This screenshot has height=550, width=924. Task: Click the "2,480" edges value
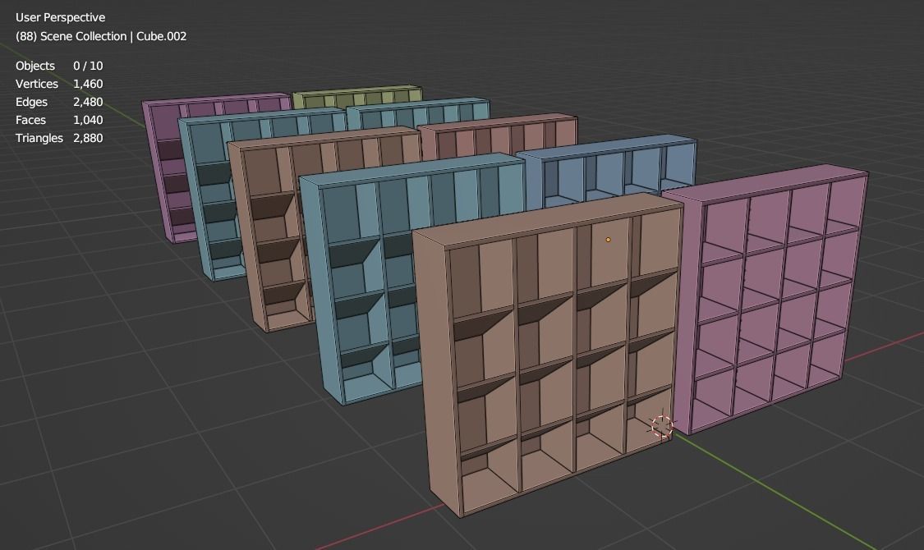pos(88,102)
